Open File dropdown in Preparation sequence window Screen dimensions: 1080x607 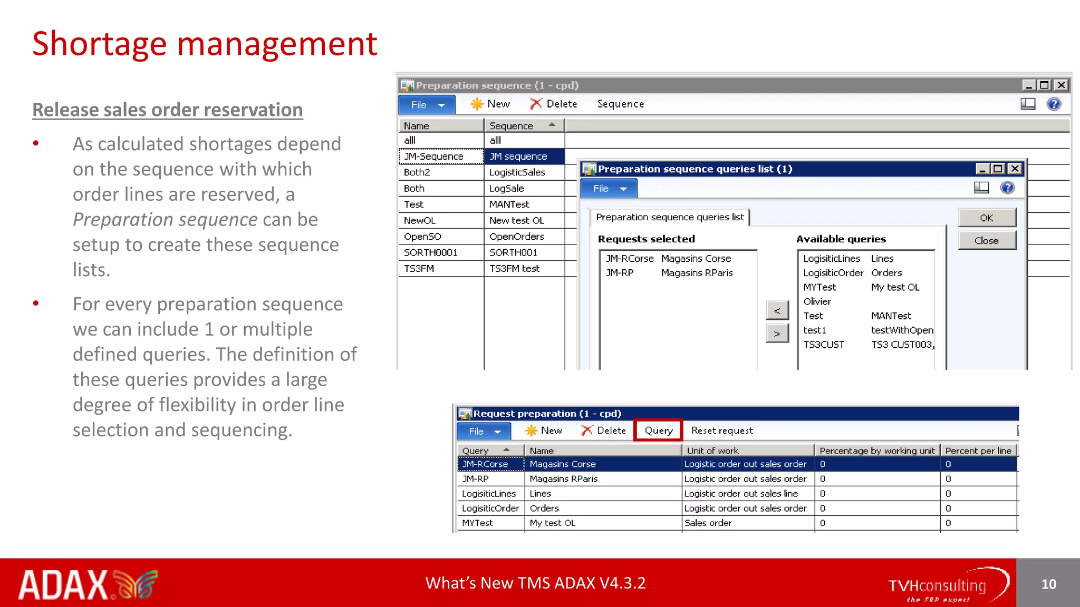427,105
